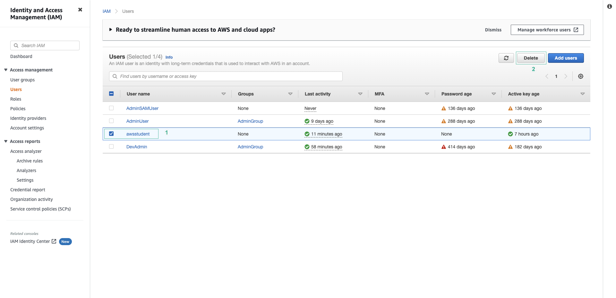The width and height of the screenshot is (616, 298).
Task: Open table preferences gear icon
Action: pyautogui.click(x=581, y=76)
